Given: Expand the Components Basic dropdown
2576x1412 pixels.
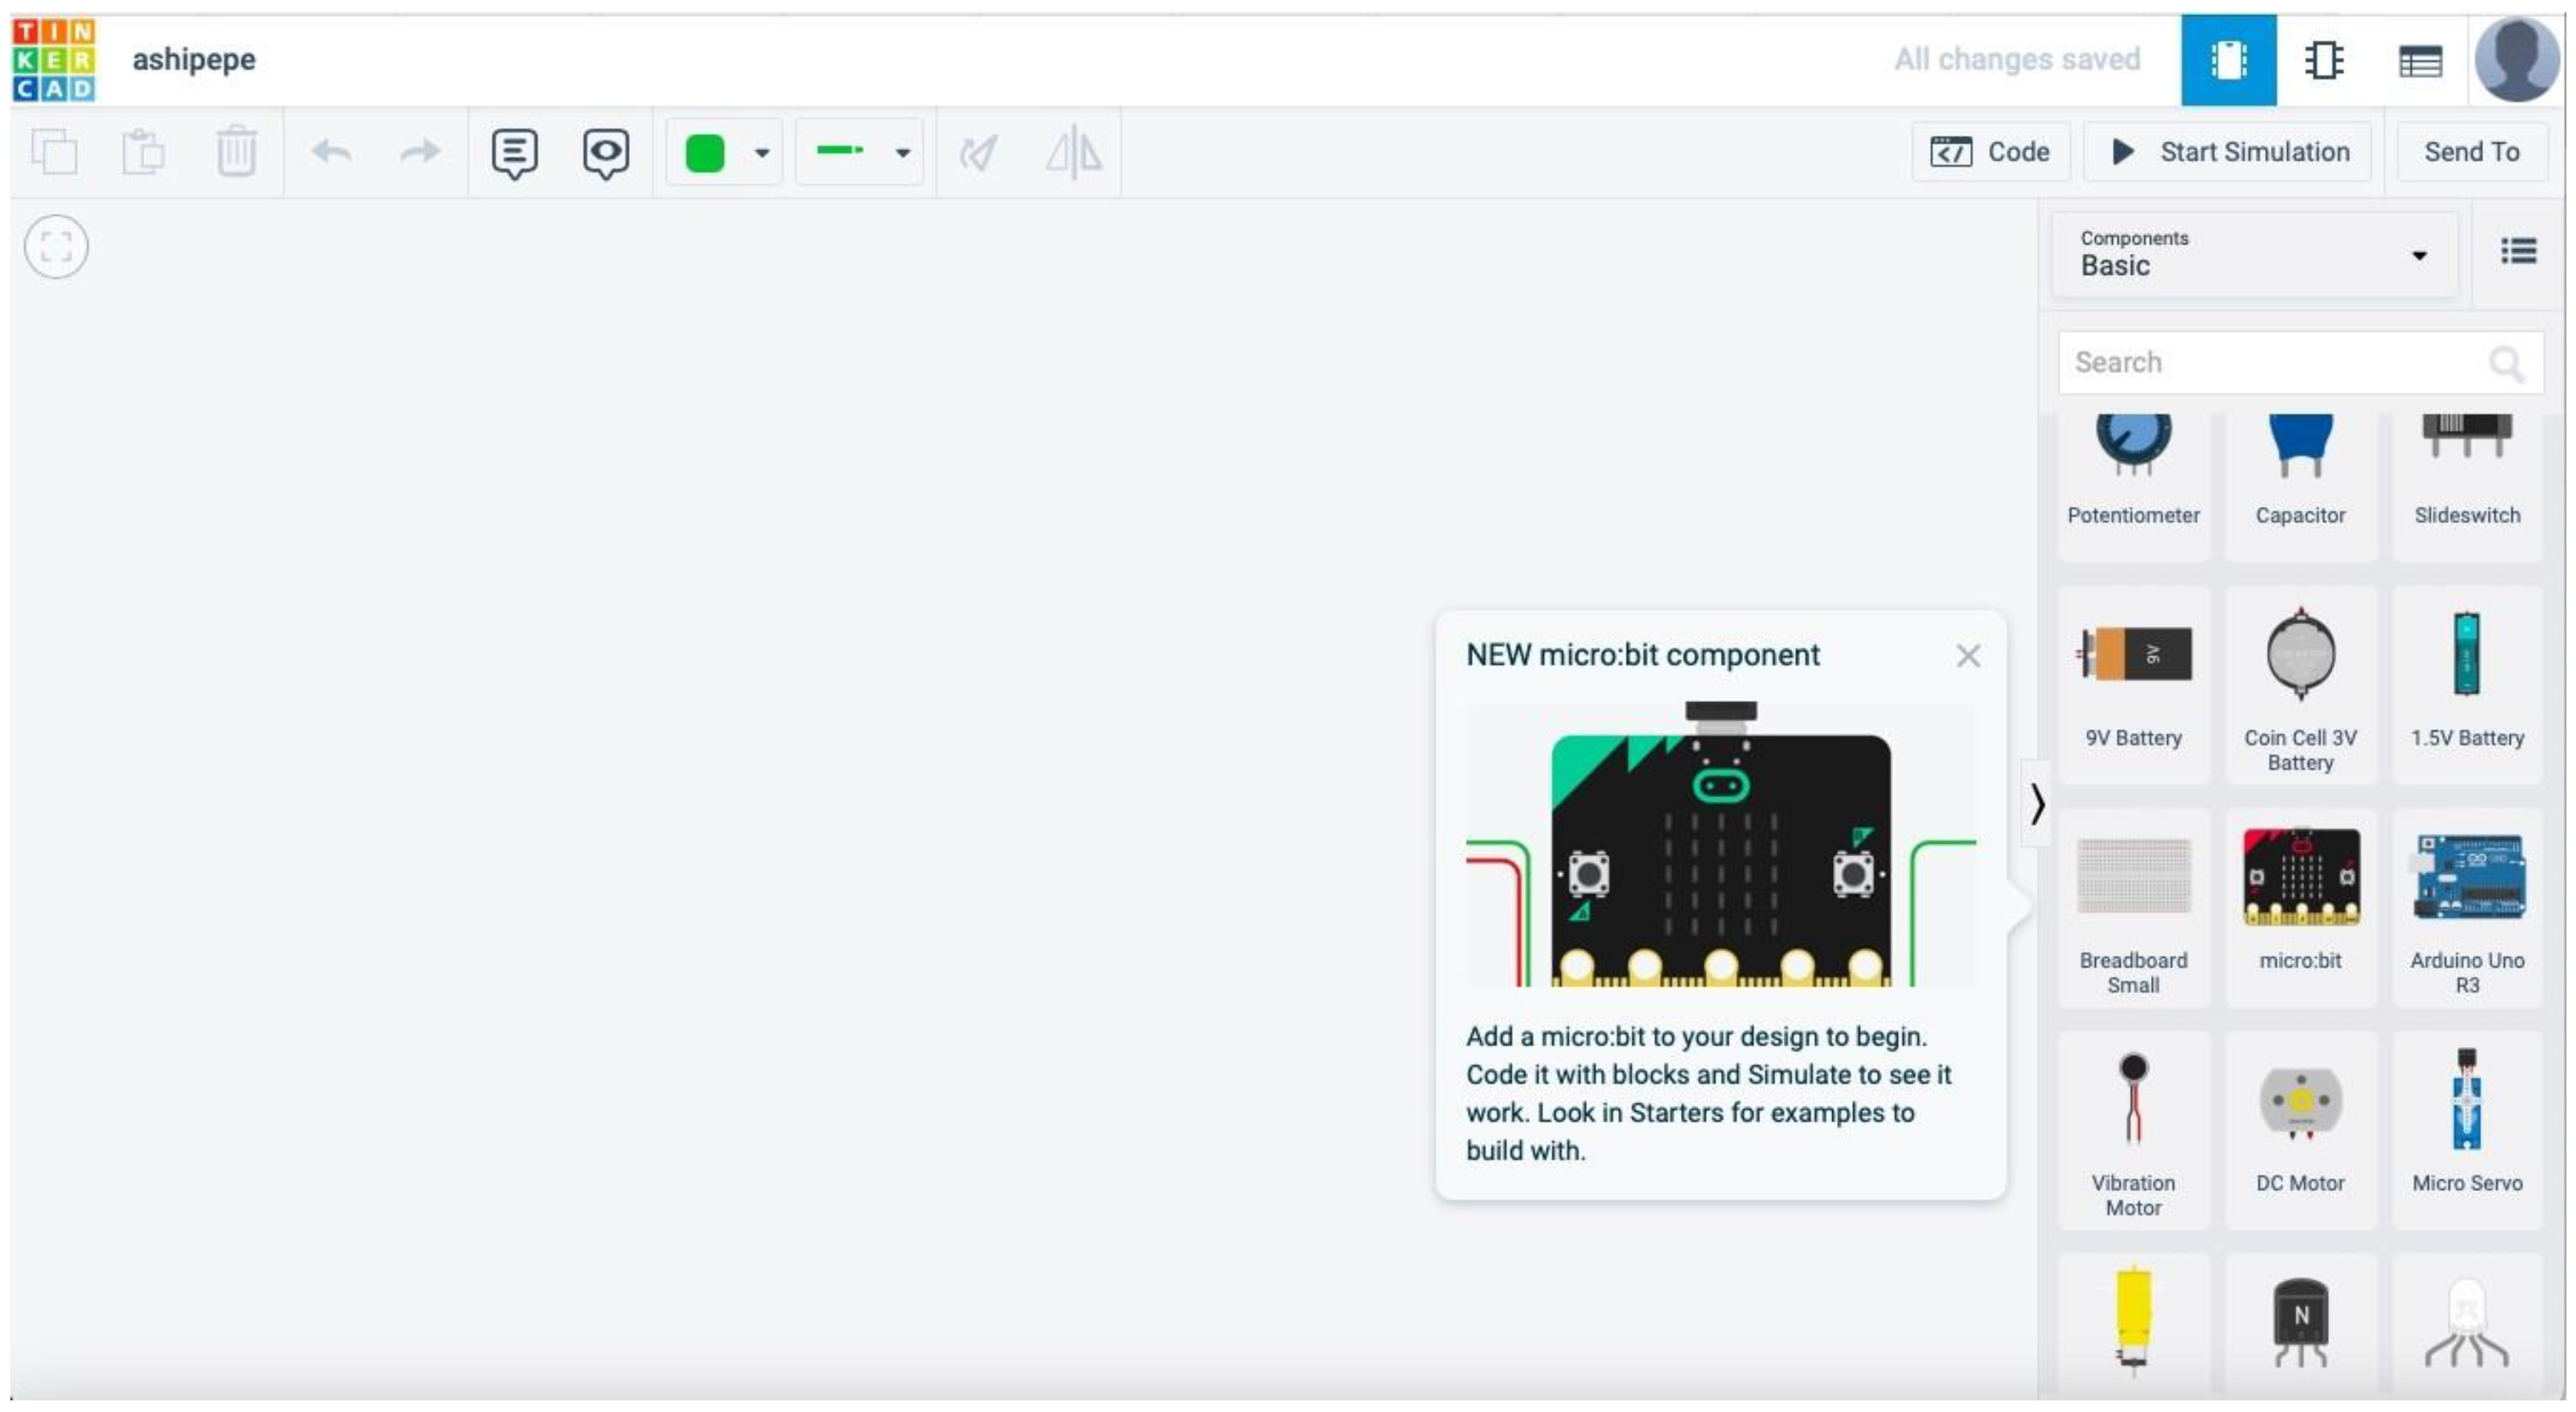Looking at the screenshot, I should 2254,254.
